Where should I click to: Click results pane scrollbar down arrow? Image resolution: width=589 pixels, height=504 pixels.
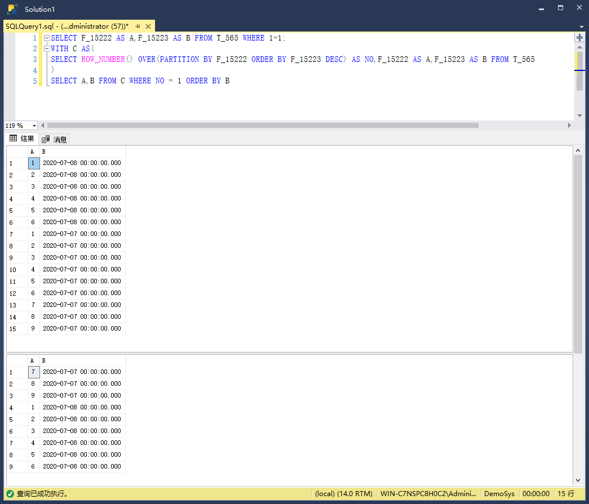point(578,480)
